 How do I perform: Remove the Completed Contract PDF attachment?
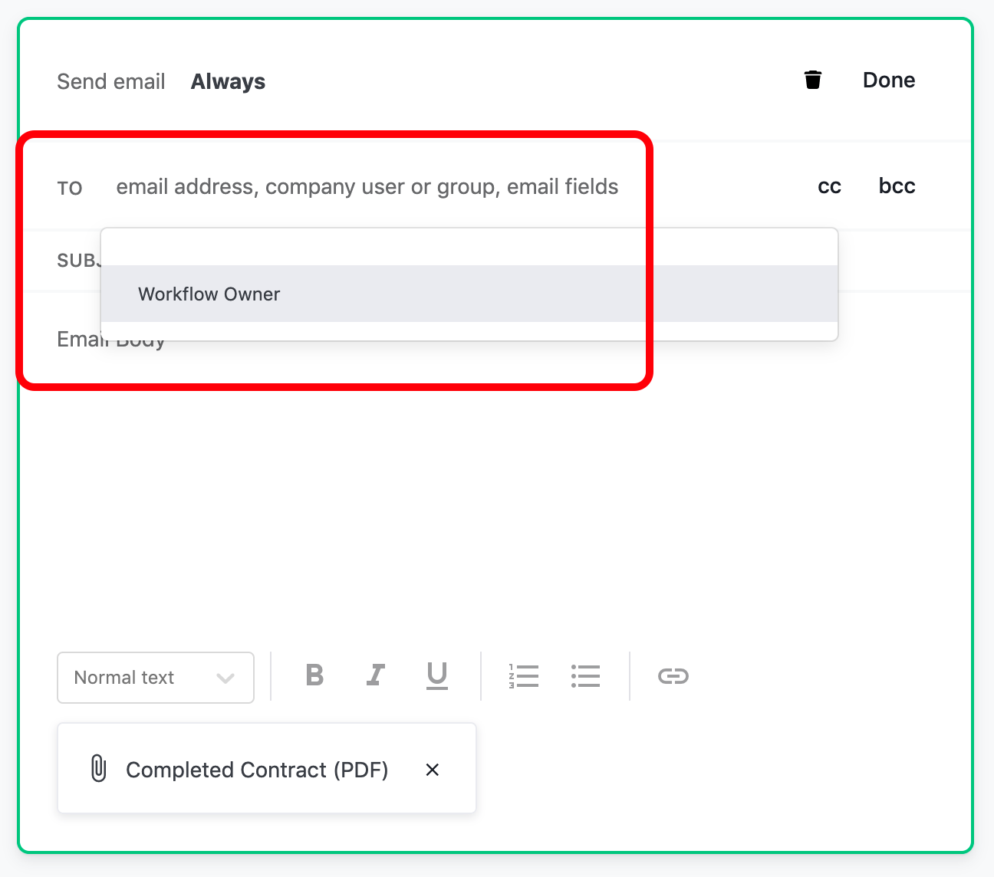point(432,770)
